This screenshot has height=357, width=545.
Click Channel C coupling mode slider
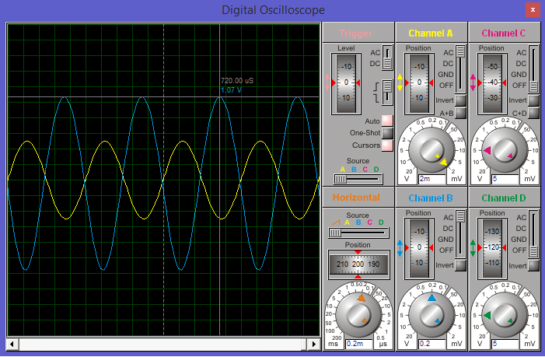pyautogui.click(x=533, y=68)
